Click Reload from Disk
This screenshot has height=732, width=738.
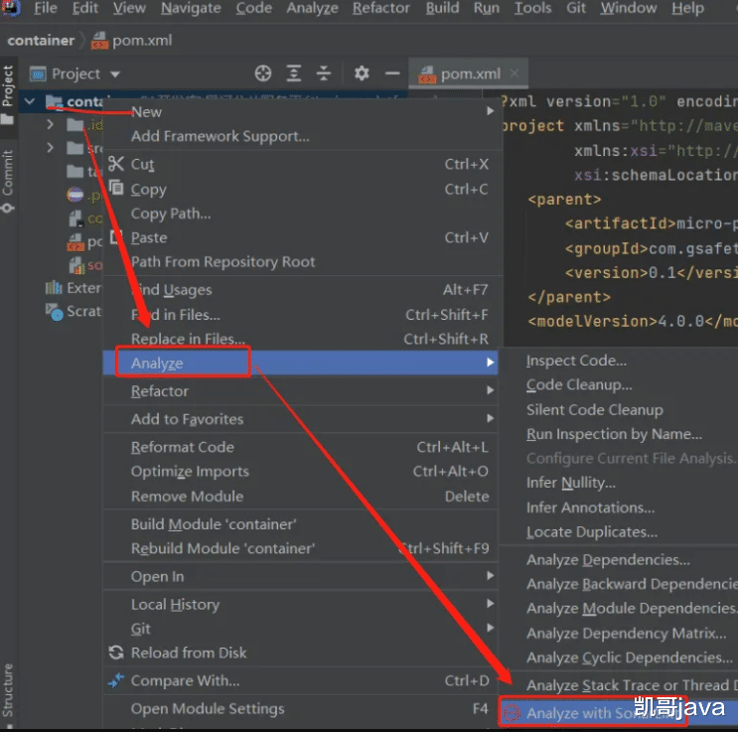(189, 653)
